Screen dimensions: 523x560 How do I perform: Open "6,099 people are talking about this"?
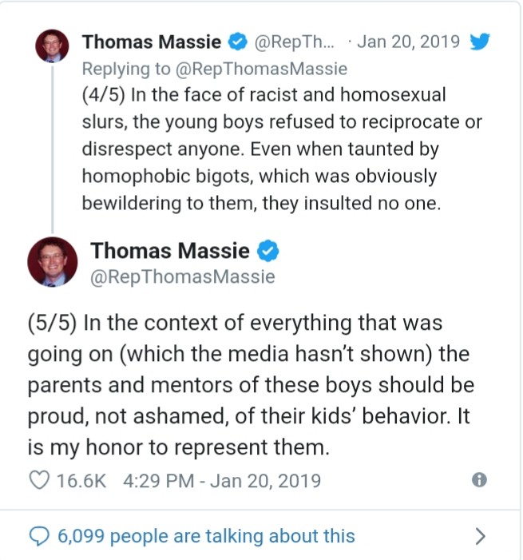[206, 536]
